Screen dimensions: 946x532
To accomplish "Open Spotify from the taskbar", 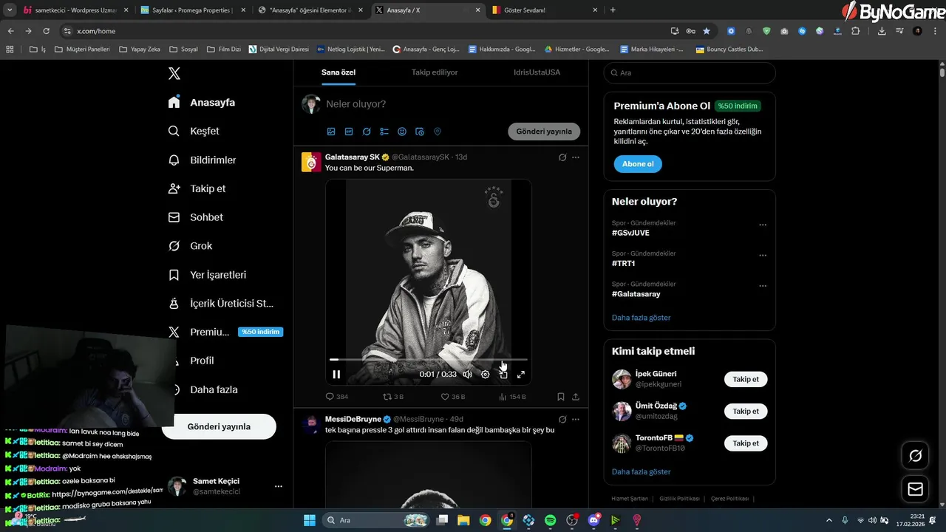I will [551, 520].
